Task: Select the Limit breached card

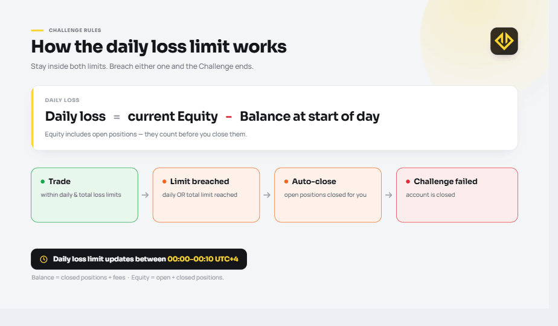Action: pyautogui.click(x=206, y=195)
